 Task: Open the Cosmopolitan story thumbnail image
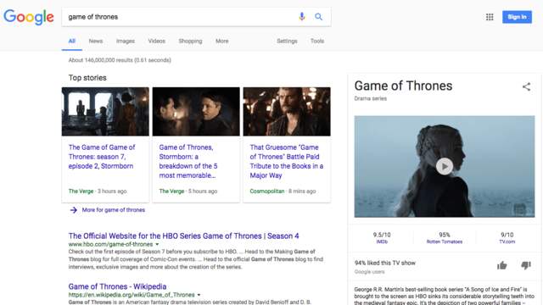point(287,111)
